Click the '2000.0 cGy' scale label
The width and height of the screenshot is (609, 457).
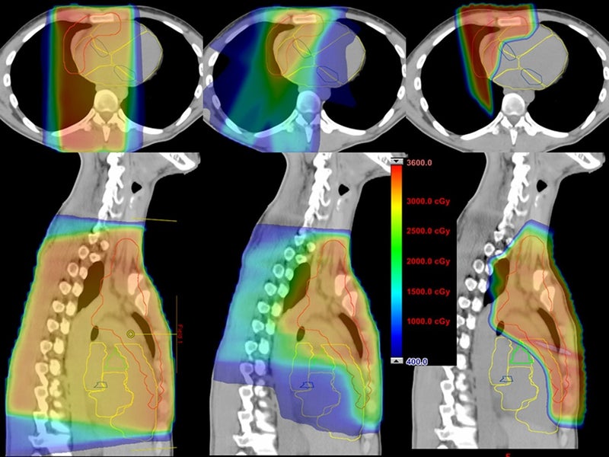[428, 261]
